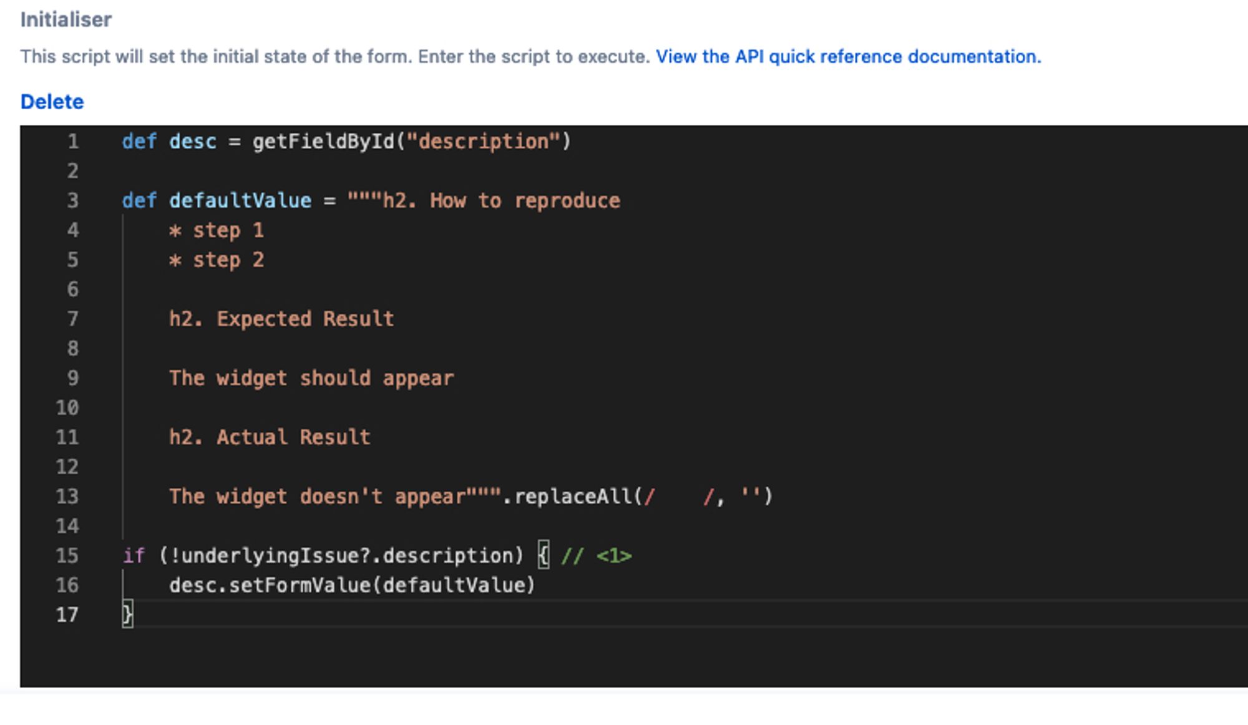Screen dimensions: 1248x725
Task: Click the "description" string literal
Action: pos(484,142)
